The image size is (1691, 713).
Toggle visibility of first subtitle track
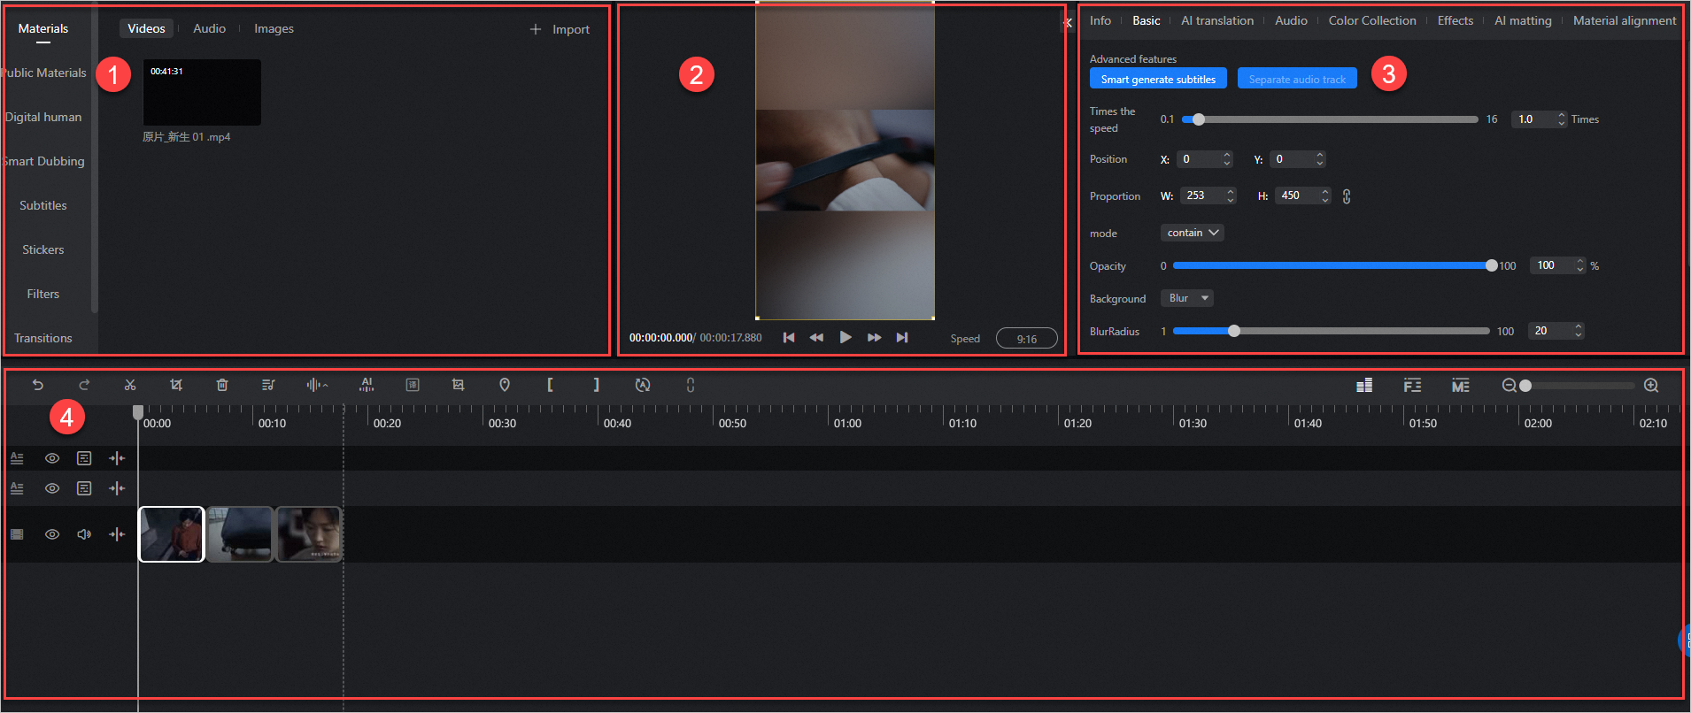click(52, 458)
